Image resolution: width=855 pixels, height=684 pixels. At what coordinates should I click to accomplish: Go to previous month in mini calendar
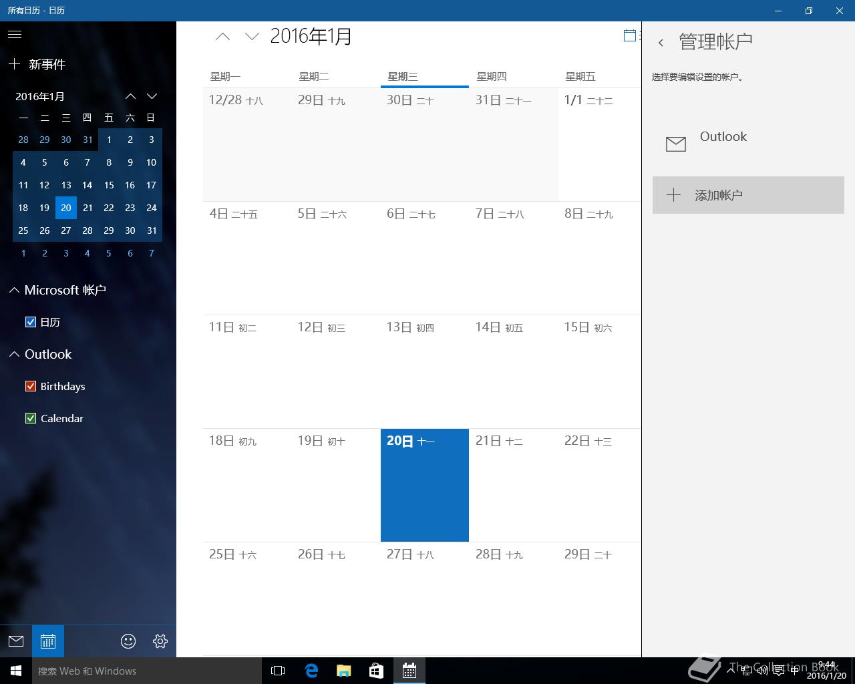click(131, 96)
